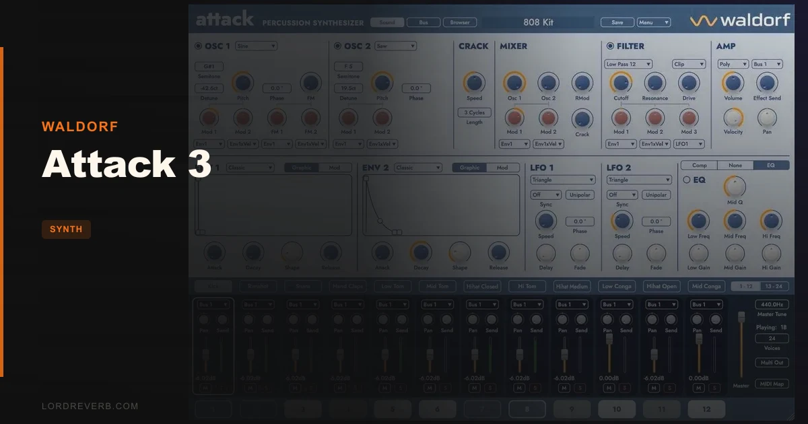Mute the Low Conga channel
Viewport: 808px width, 424px height.
click(609, 388)
